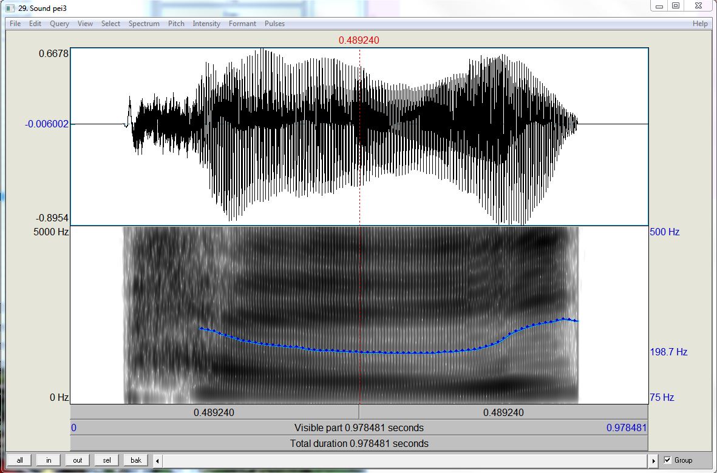Open the Query menu
The width and height of the screenshot is (717, 473).
point(59,24)
